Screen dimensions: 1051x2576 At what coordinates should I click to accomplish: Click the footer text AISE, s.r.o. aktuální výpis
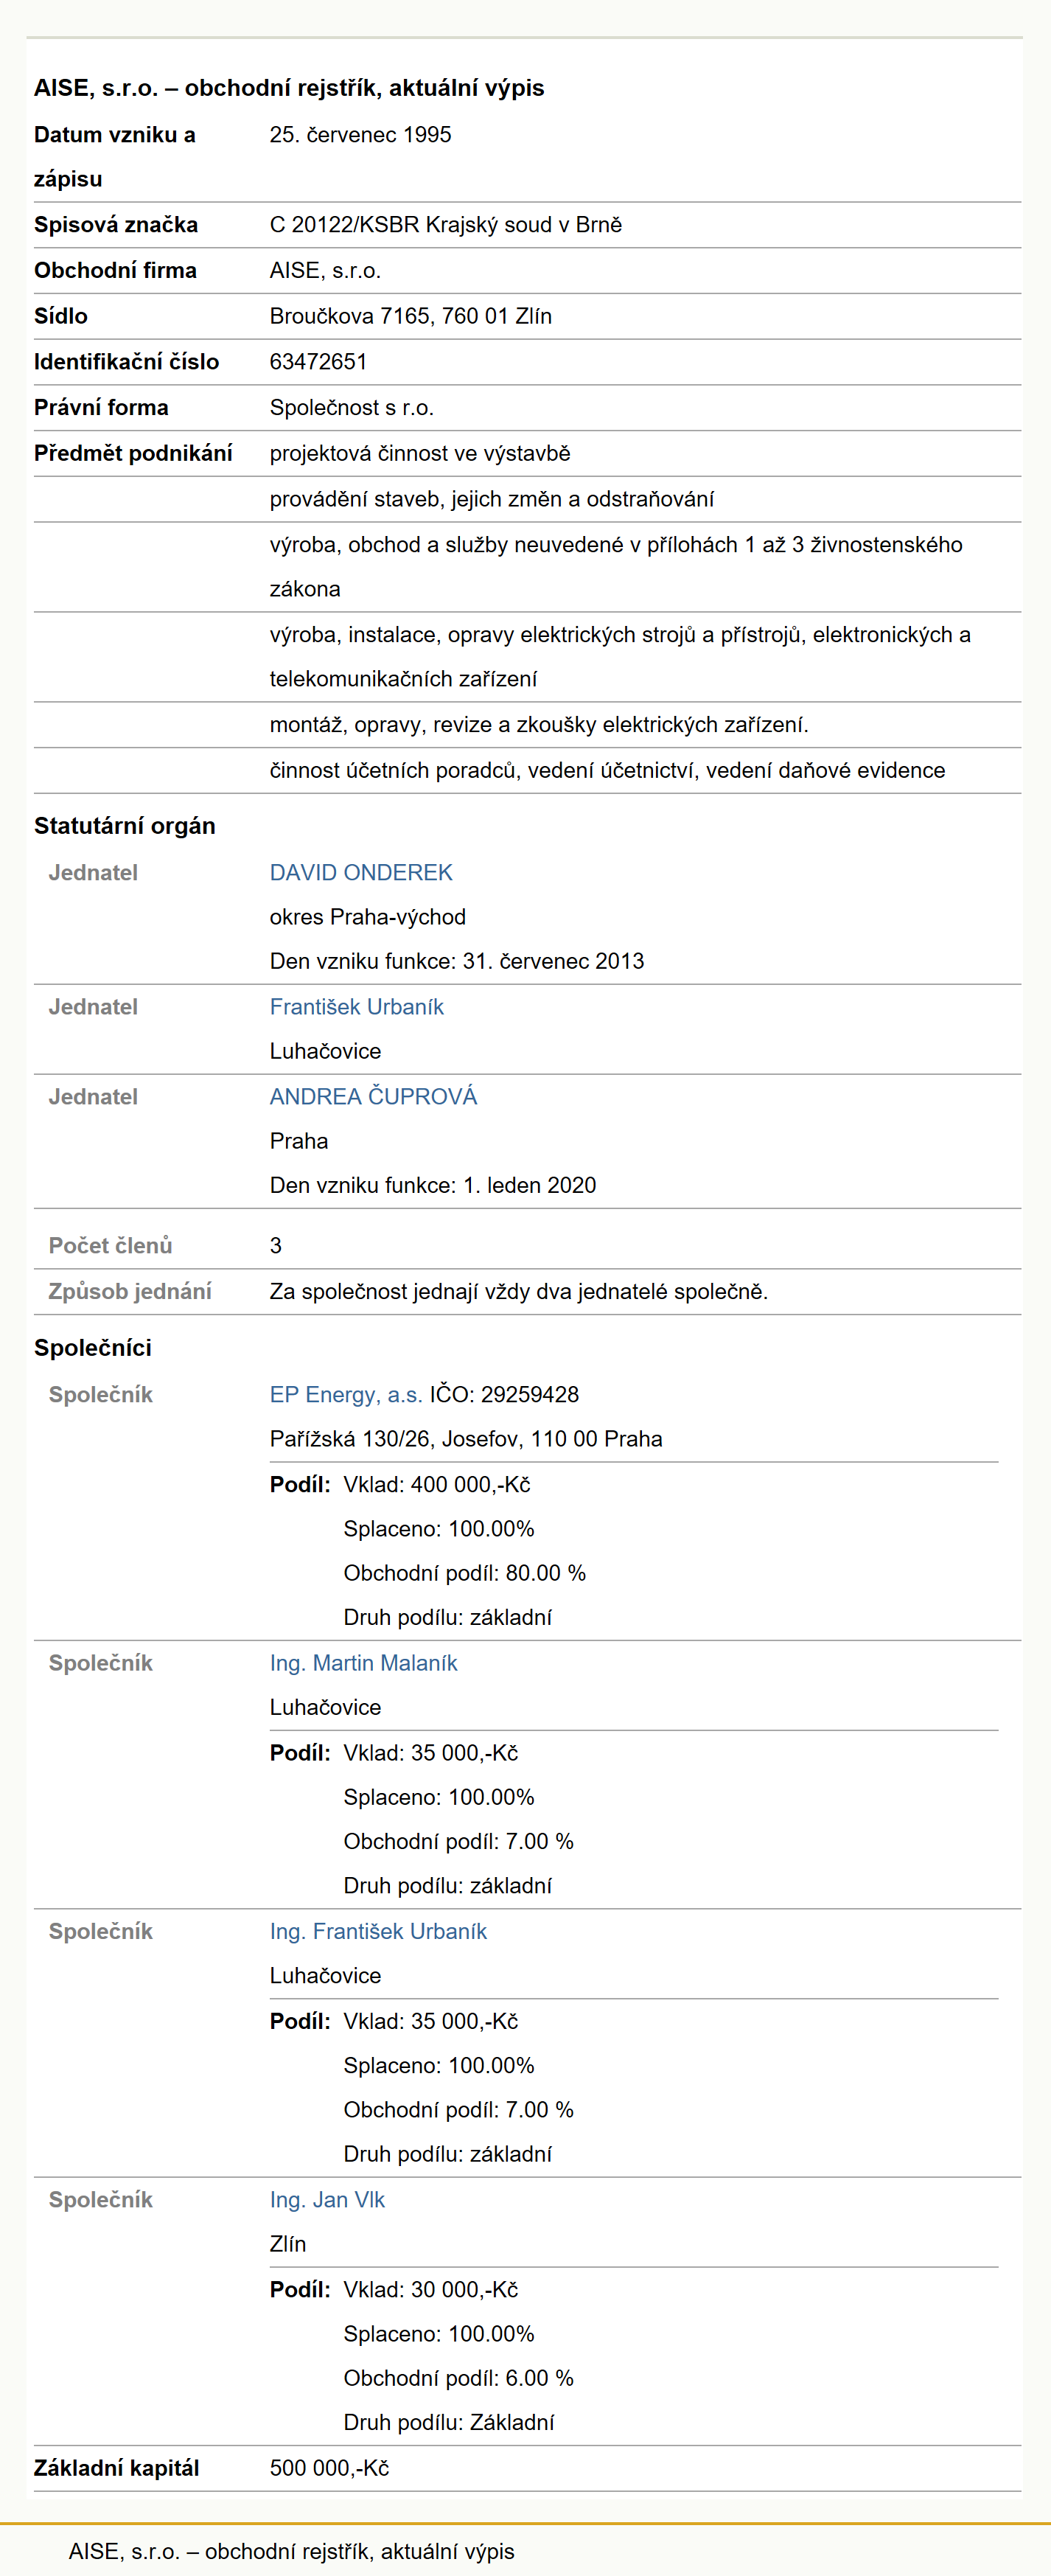(291, 2550)
